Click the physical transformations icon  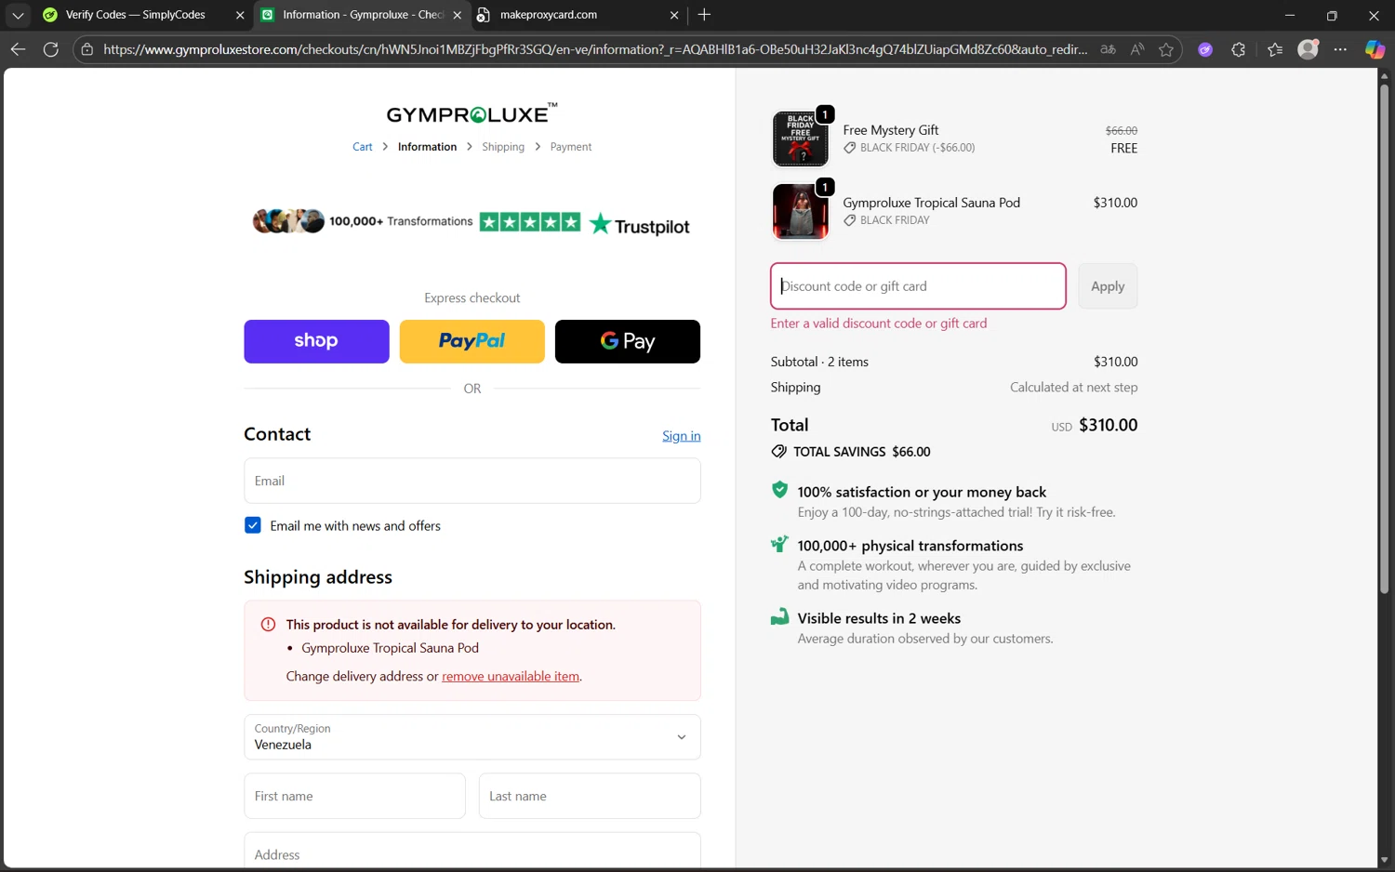779,544
